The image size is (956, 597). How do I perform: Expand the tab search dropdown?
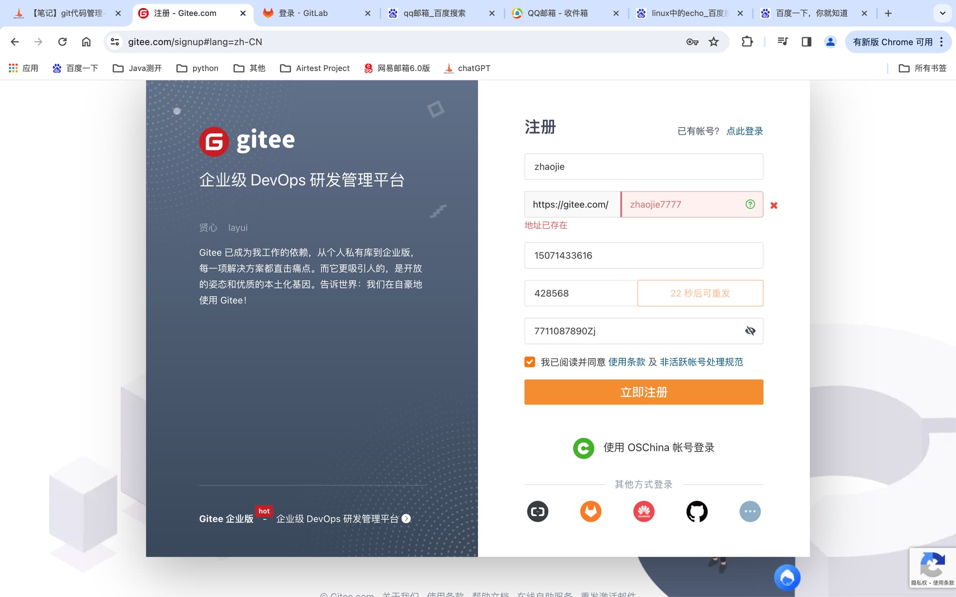tap(943, 13)
